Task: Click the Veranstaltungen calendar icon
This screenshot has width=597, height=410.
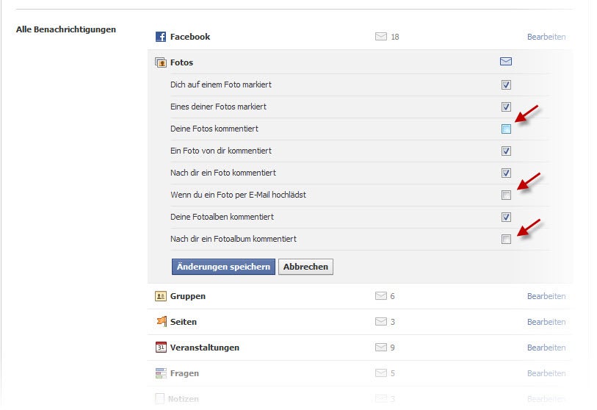Action: pyautogui.click(x=161, y=347)
